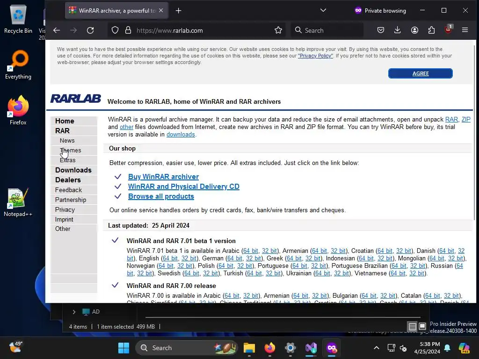Download WinRAR 7.00 Catalan 64 bit
This screenshot has width=479, height=359.
click(x=433, y=295)
